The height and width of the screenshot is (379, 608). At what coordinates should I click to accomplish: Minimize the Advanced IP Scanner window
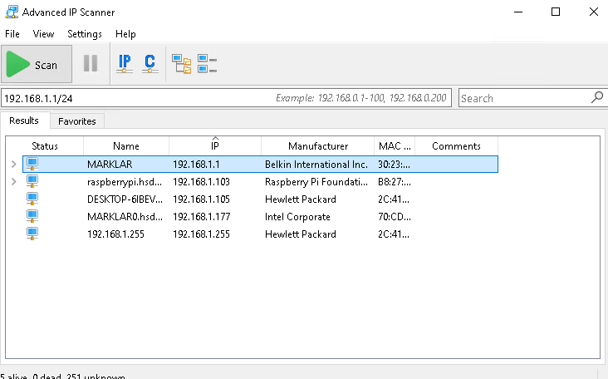point(518,12)
